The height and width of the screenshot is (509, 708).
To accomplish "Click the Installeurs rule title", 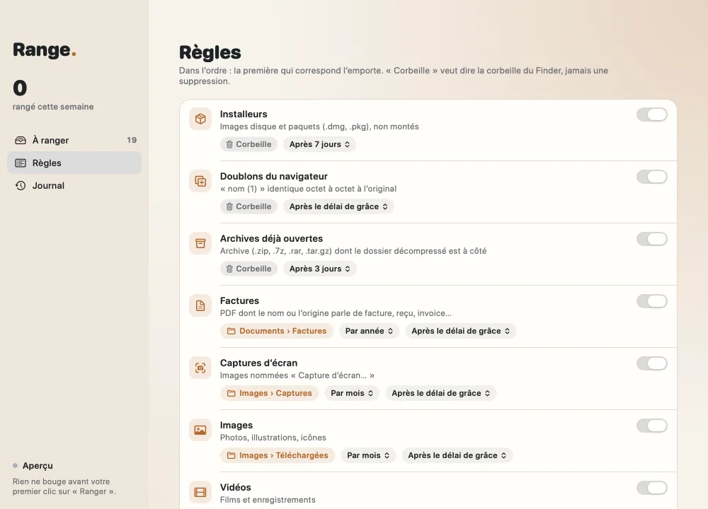I will (x=244, y=114).
